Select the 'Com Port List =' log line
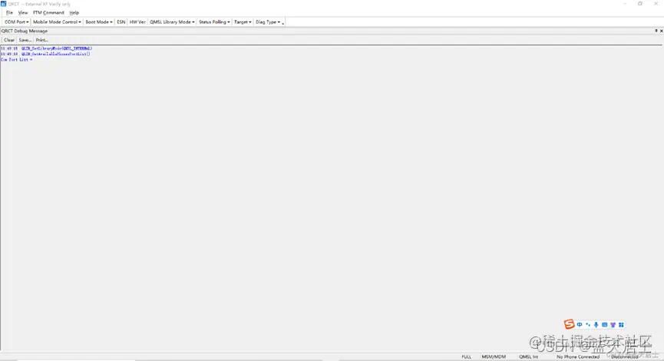The height and width of the screenshot is (361, 664). (x=17, y=60)
